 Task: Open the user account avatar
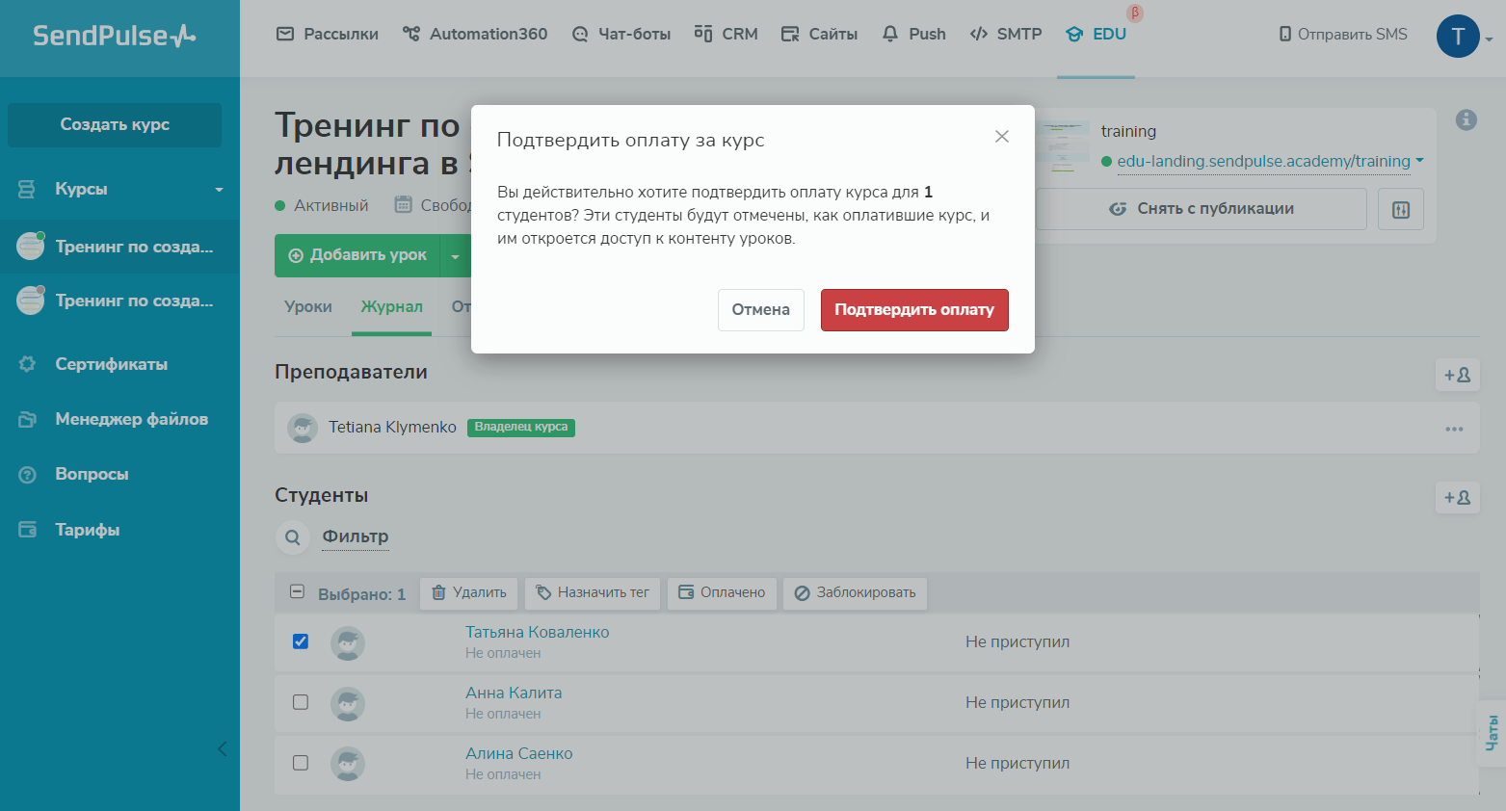1457,36
